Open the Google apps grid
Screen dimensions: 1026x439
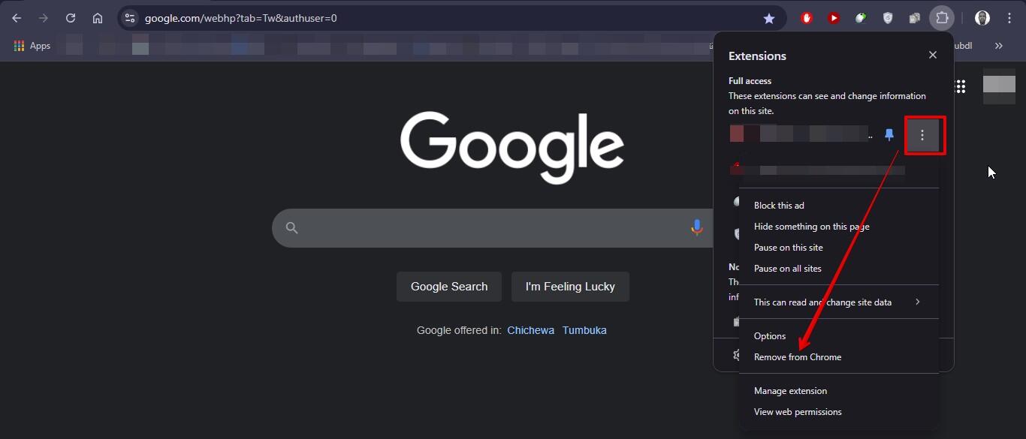click(x=960, y=86)
